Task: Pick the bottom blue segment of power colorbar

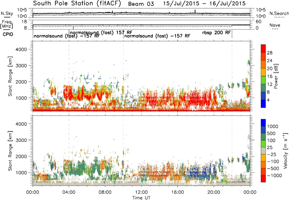Action: click(x=263, y=104)
